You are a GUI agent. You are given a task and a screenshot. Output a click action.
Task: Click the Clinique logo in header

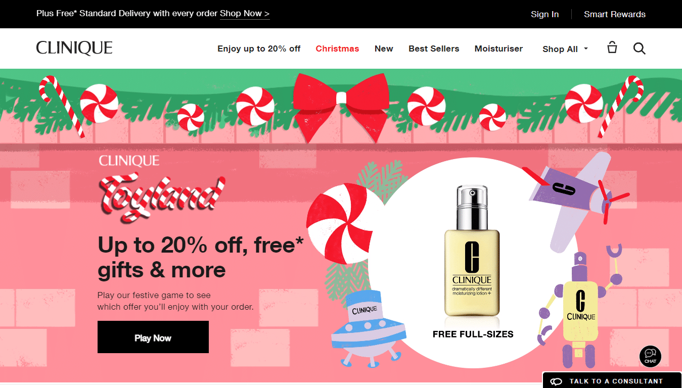click(x=74, y=48)
